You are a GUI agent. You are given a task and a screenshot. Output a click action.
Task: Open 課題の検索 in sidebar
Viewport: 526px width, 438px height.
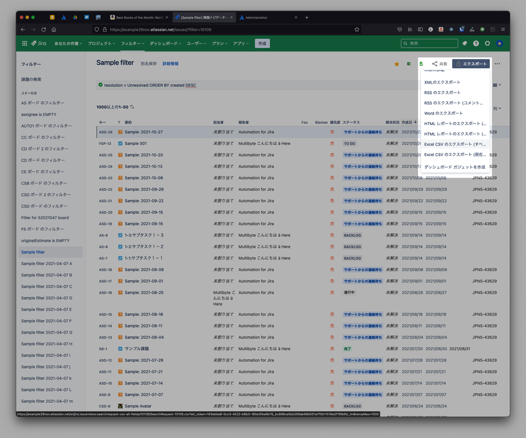tap(31, 79)
